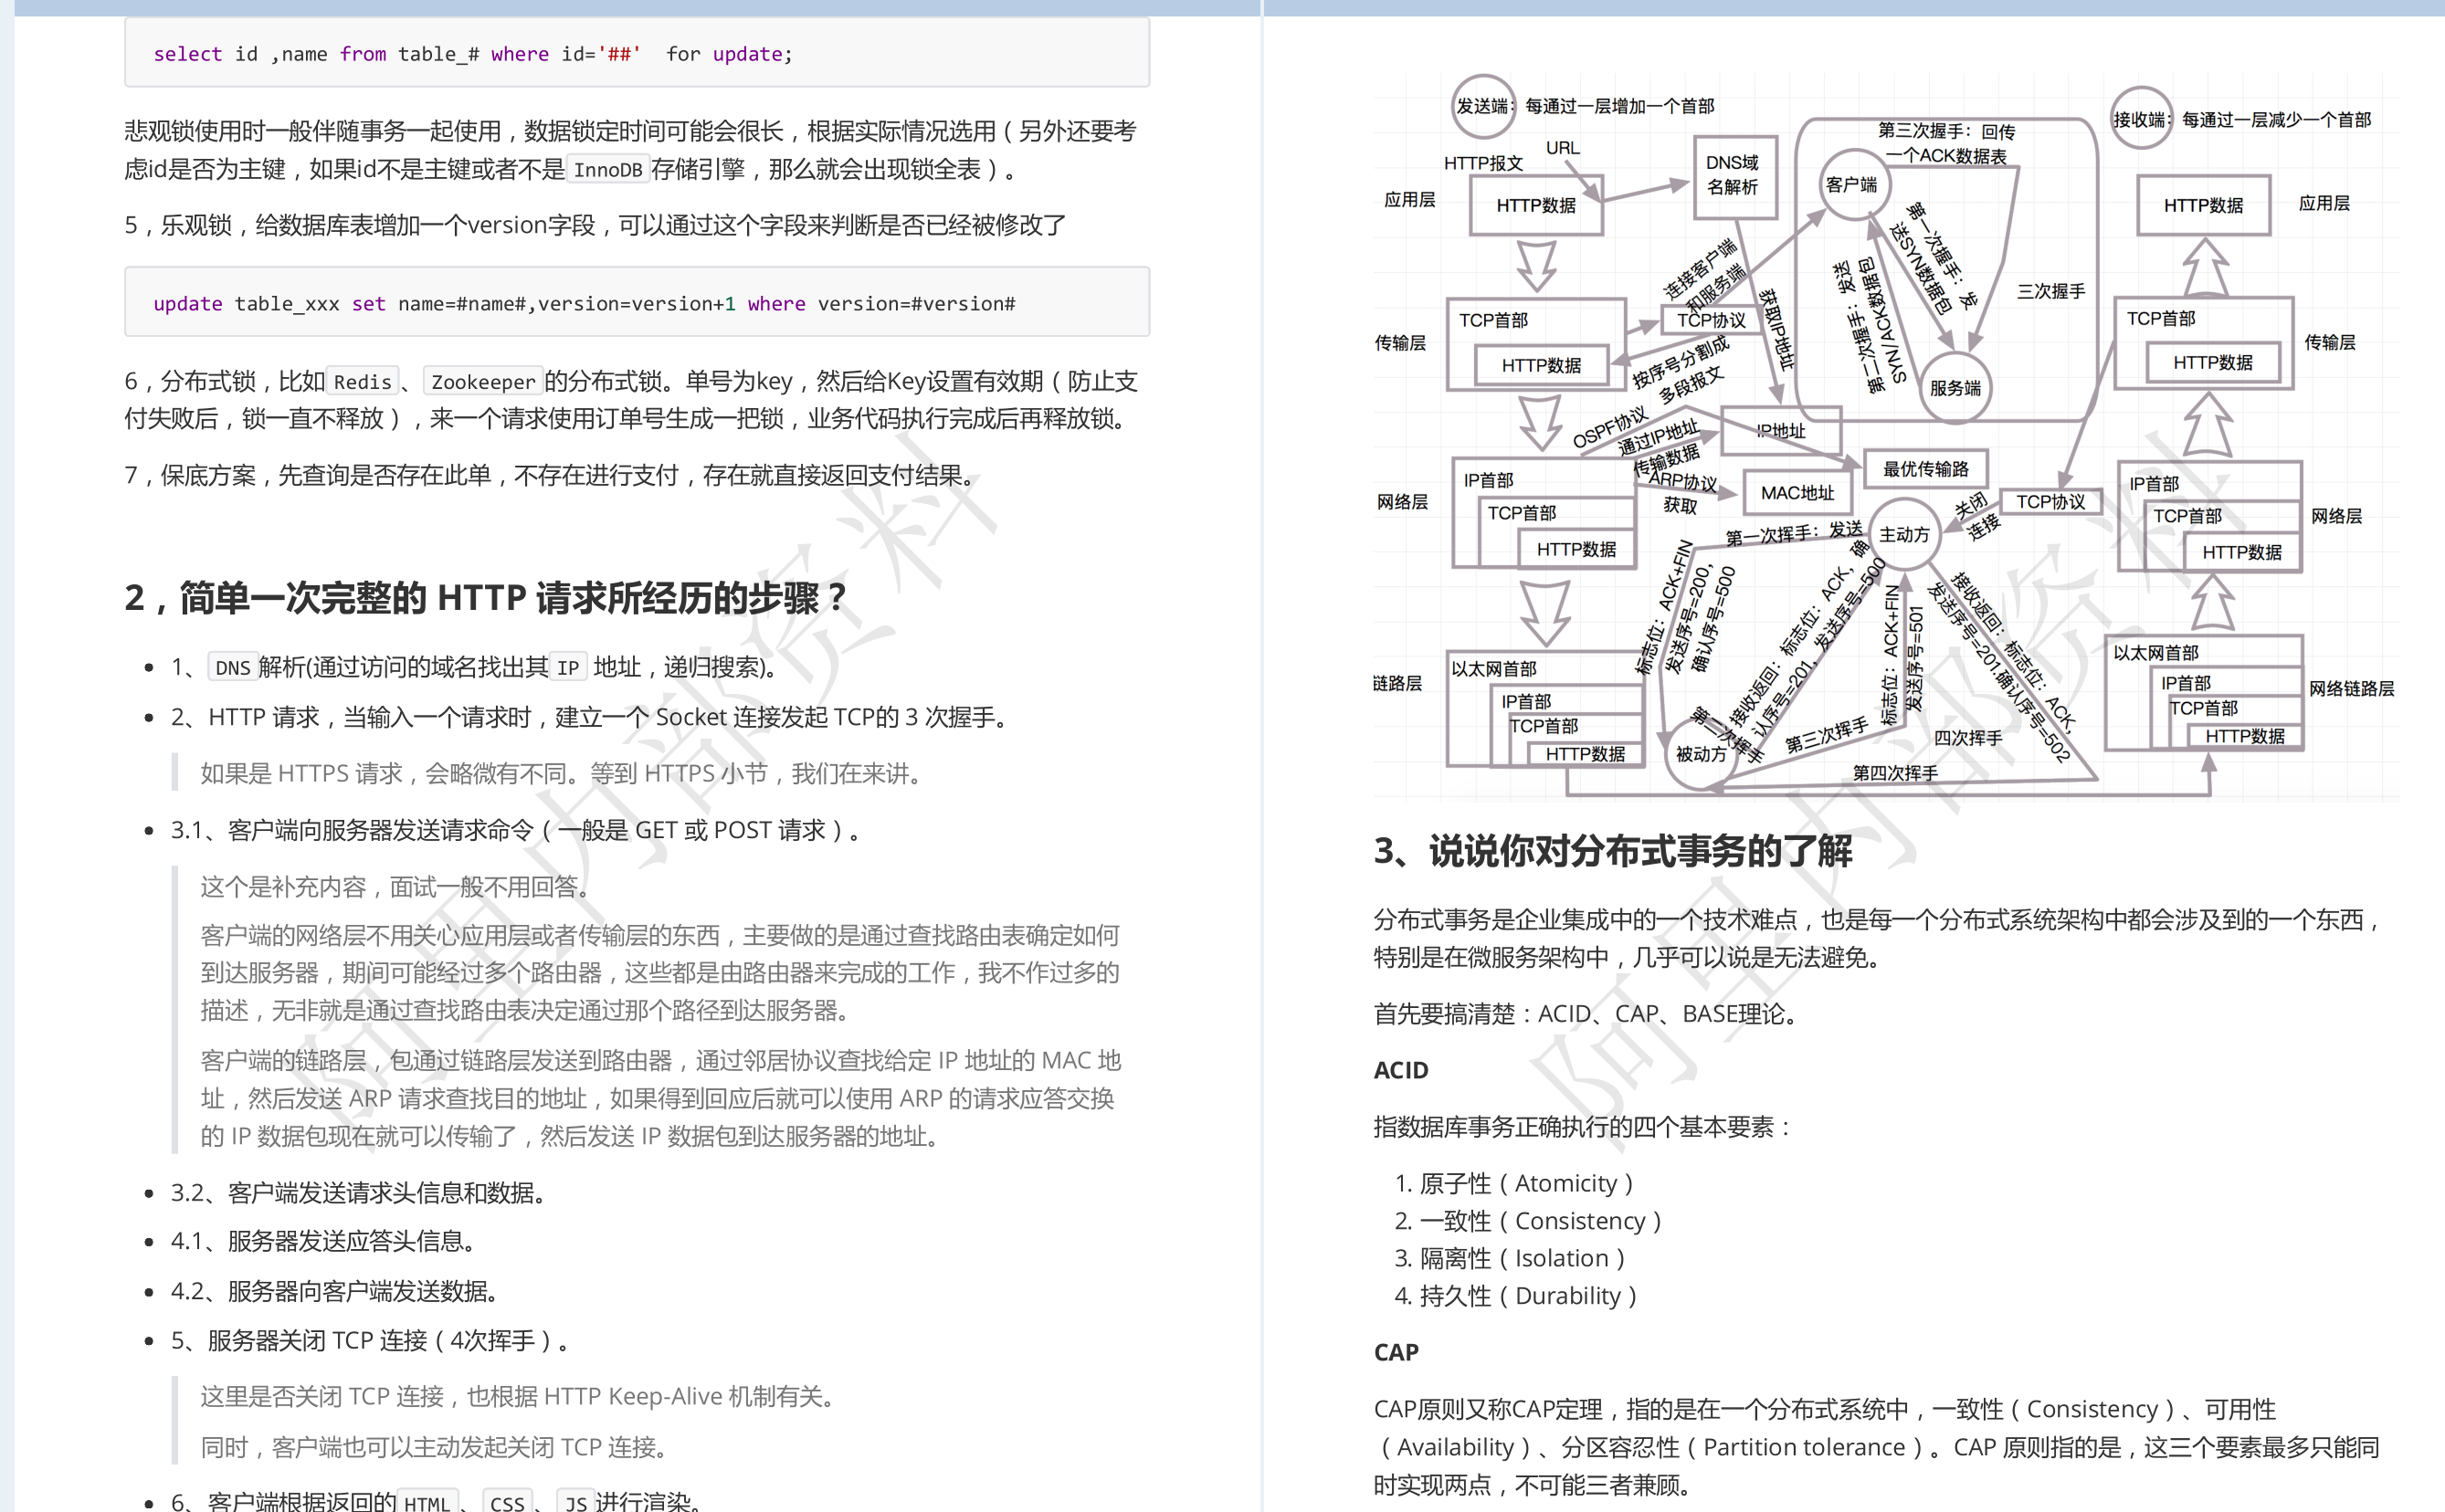Click the 主动方 circle node
Screen dimensions: 2445x1512
1903,535
